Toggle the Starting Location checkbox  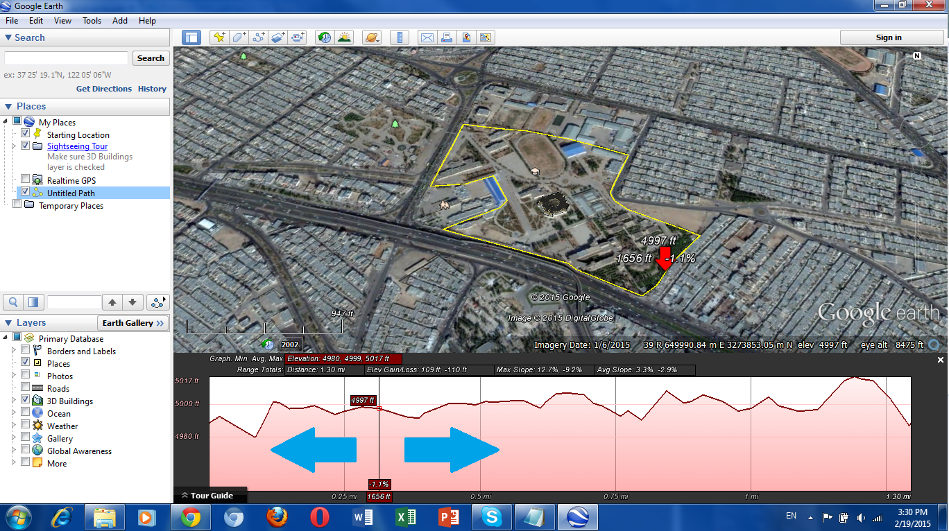click(26, 134)
